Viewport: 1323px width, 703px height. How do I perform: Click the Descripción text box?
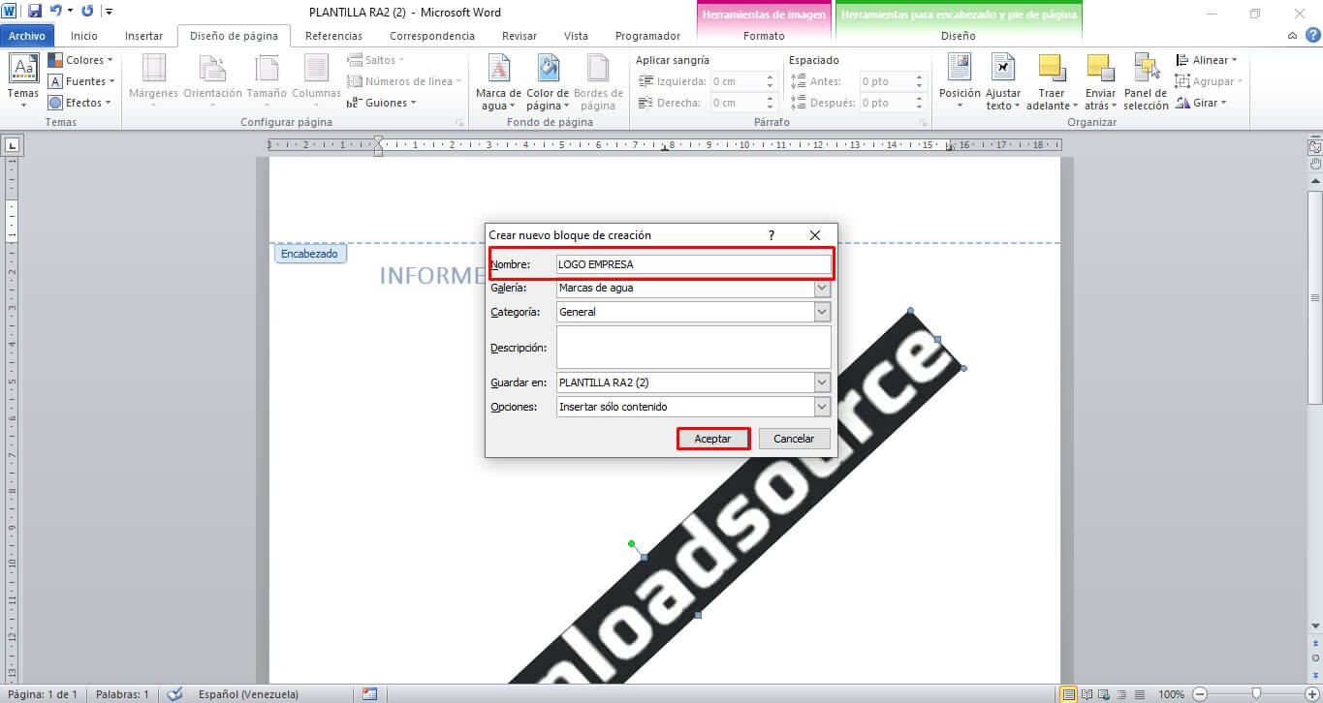(693, 348)
